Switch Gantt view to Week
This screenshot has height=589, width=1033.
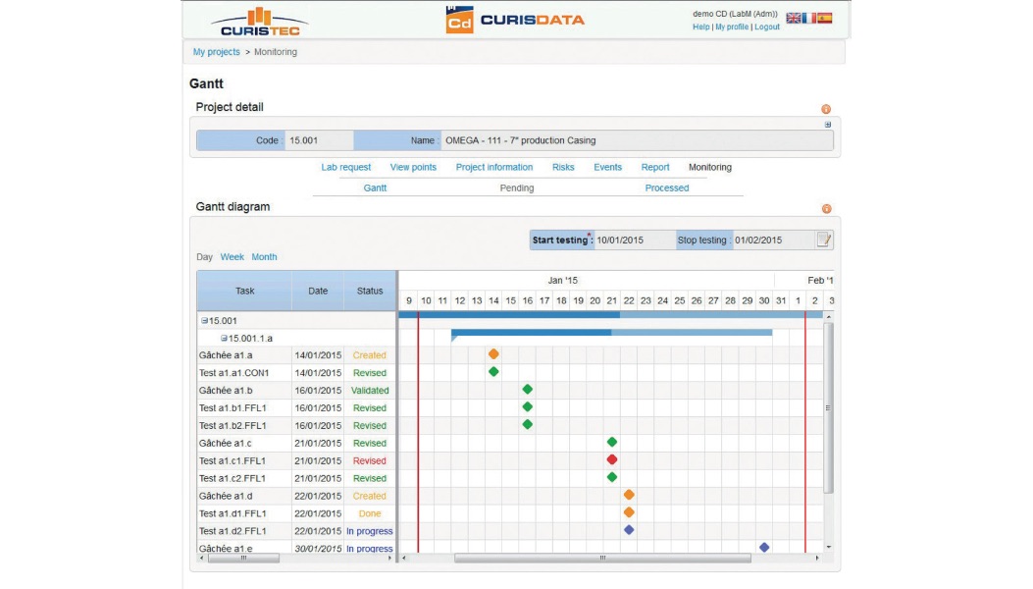[232, 257]
